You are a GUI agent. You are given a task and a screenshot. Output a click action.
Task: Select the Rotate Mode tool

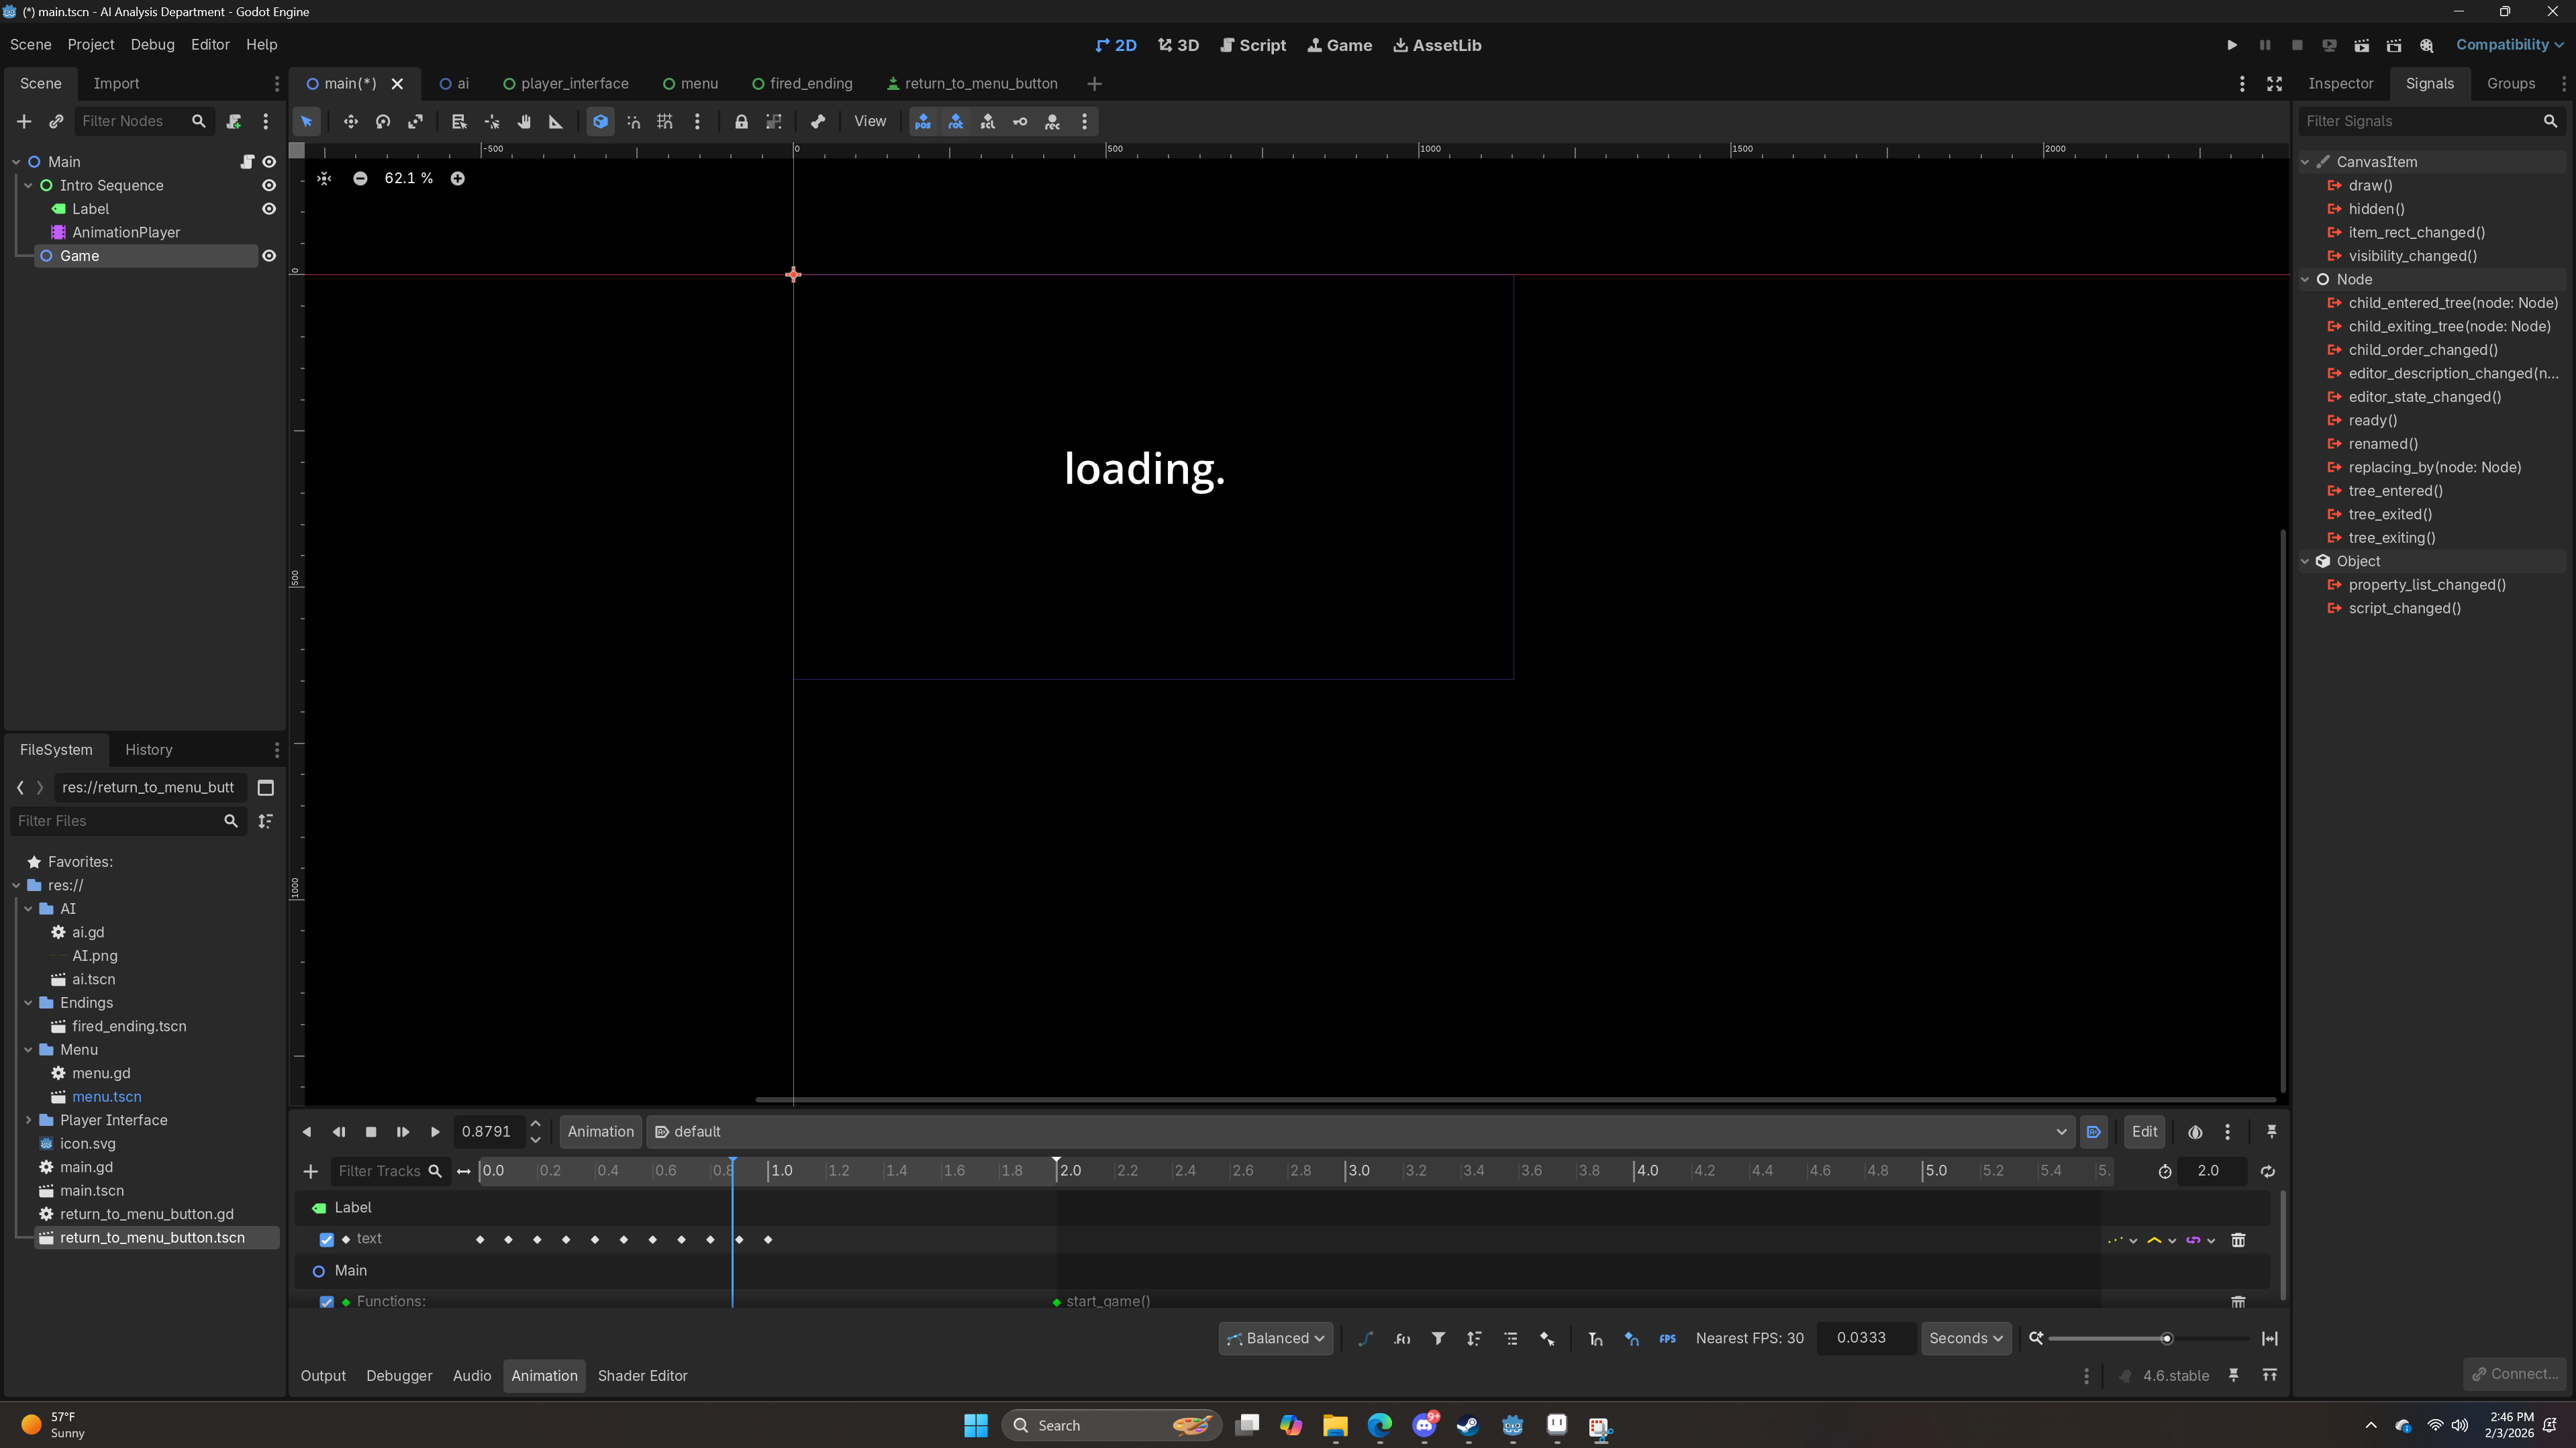(383, 122)
